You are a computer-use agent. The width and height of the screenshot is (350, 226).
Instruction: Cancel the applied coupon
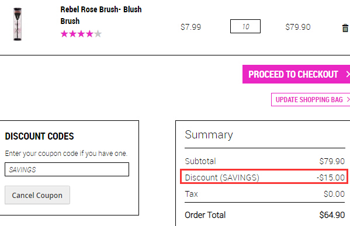(x=37, y=195)
